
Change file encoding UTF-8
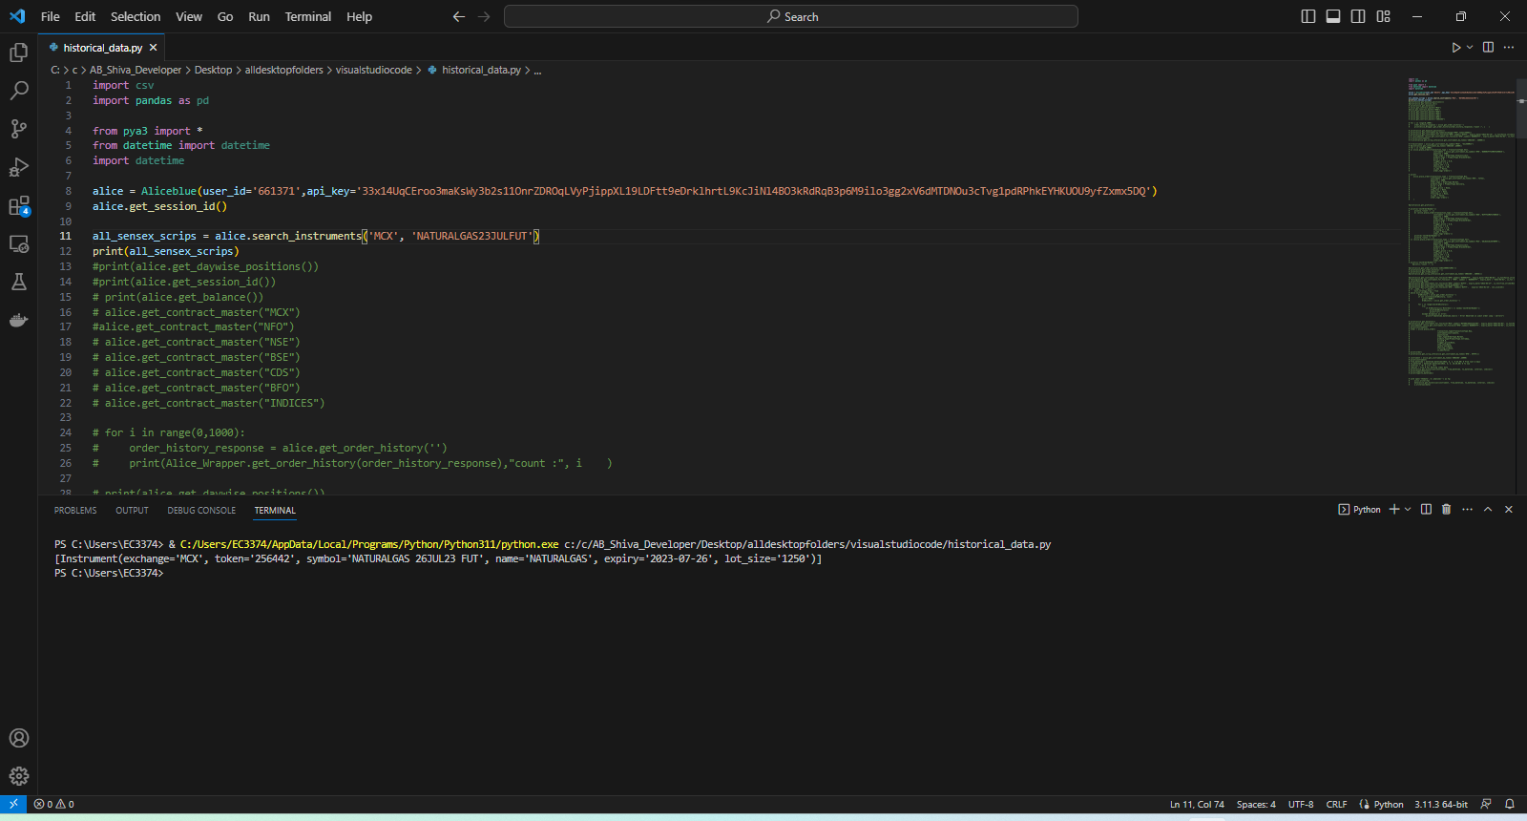[x=1301, y=804]
